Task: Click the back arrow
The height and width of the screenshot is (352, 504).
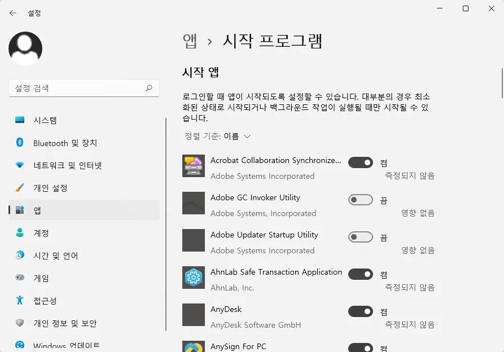Action: [x=12, y=12]
